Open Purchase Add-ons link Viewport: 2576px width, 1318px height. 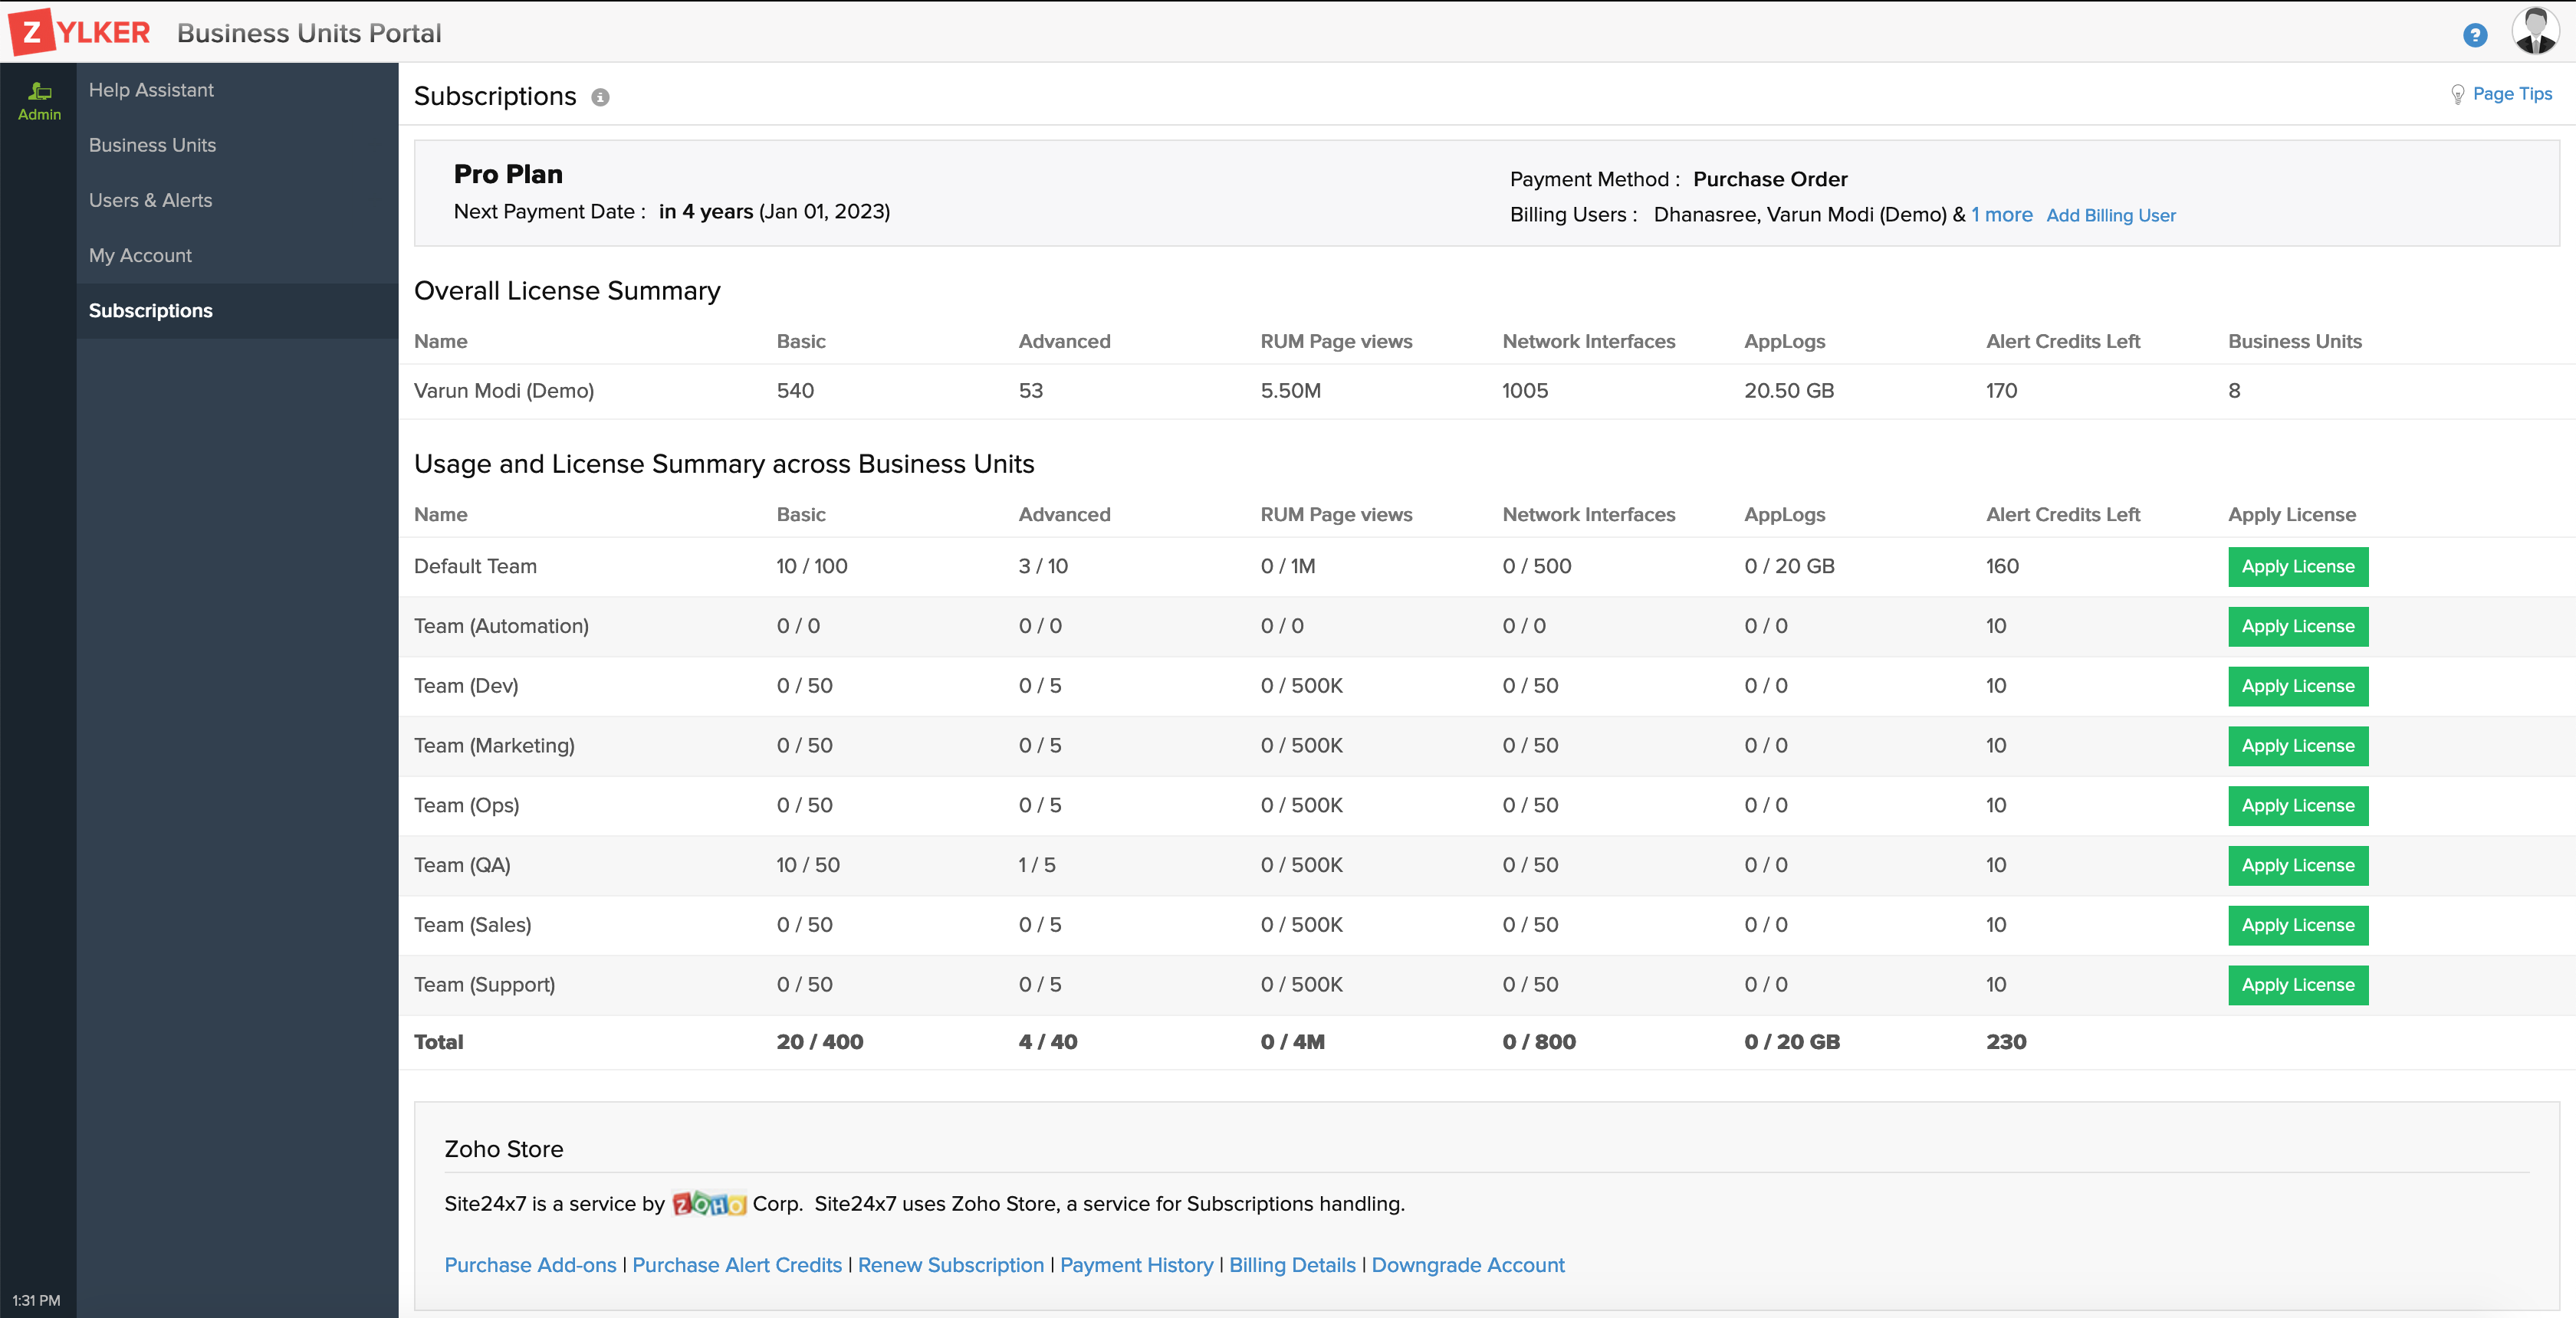pyautogui.click(x=530, y=1265)
